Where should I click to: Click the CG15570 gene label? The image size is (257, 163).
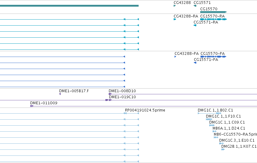tap(209, 9)
